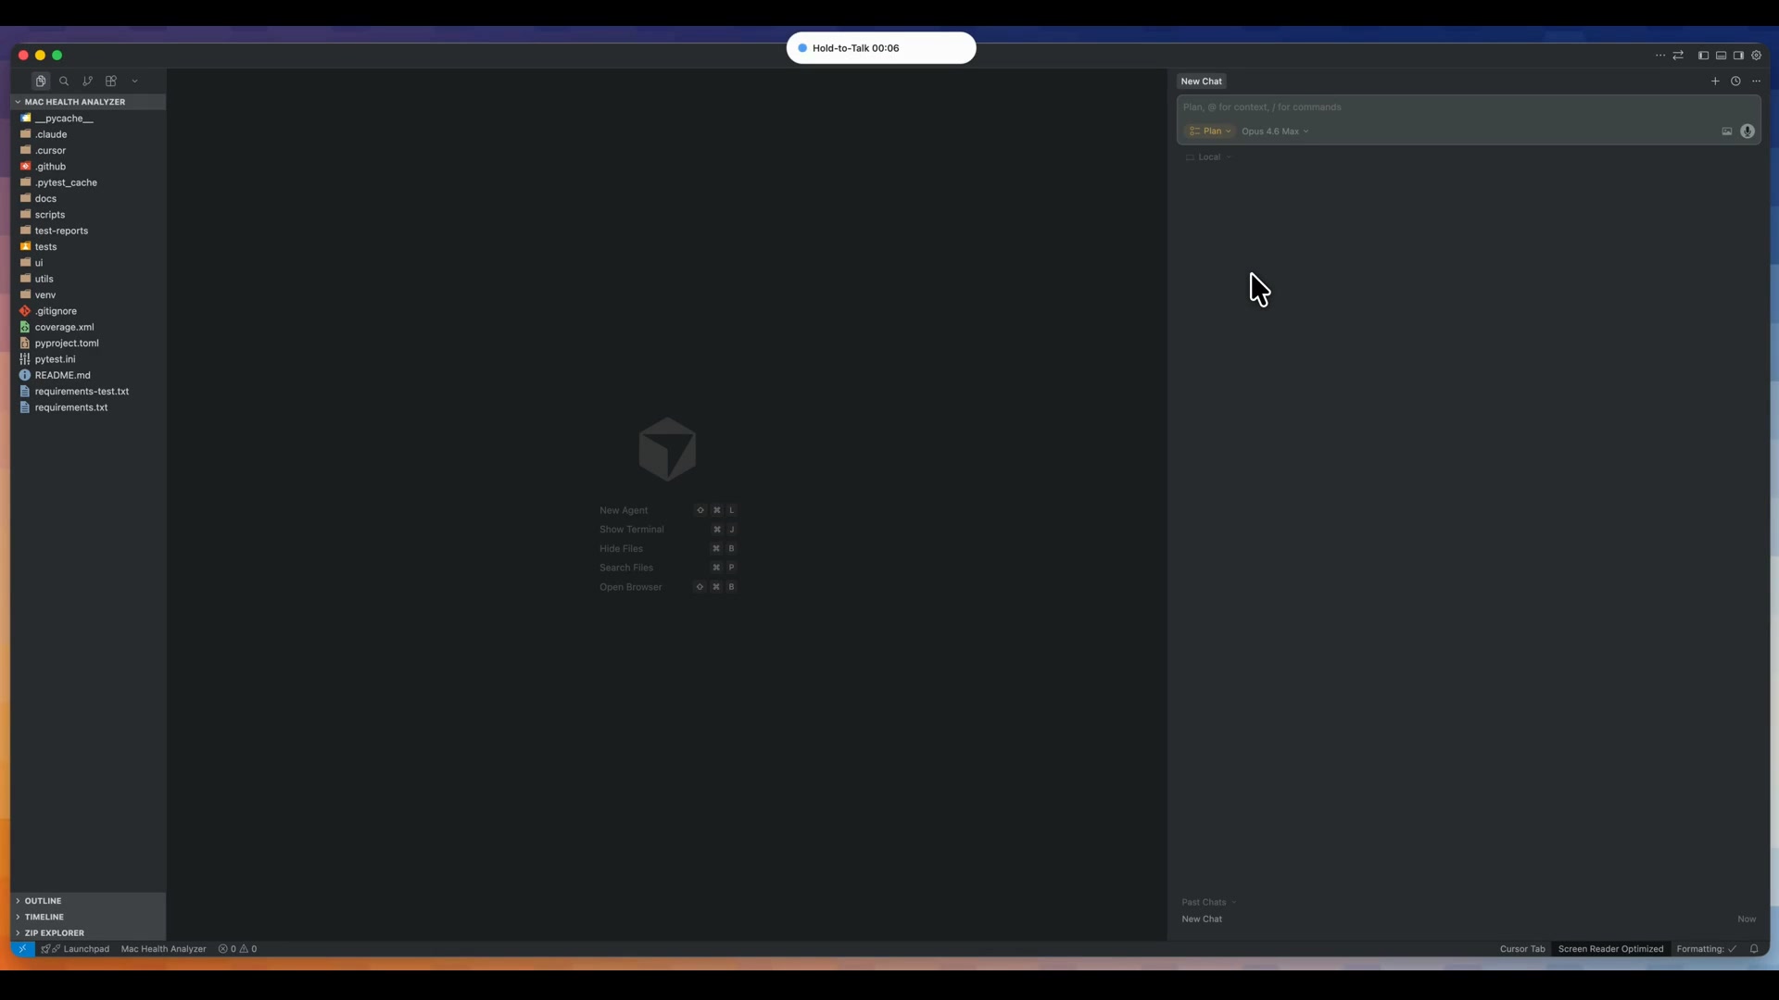The height and width of the screenshot is (1000, 1779).
Task: Open the Local environment dropdown
Action: click(1208, 156)
